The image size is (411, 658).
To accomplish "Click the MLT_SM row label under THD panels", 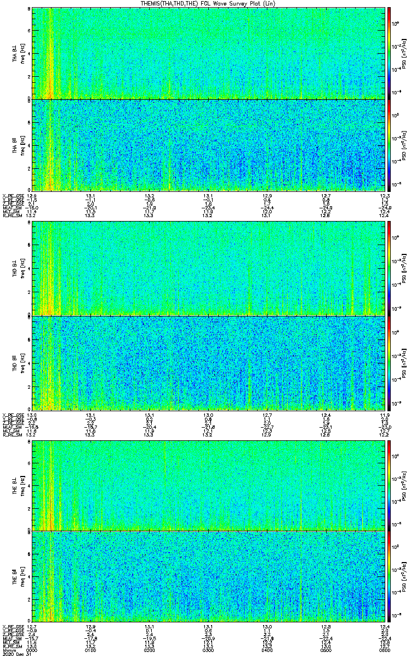I will [11, 430].
